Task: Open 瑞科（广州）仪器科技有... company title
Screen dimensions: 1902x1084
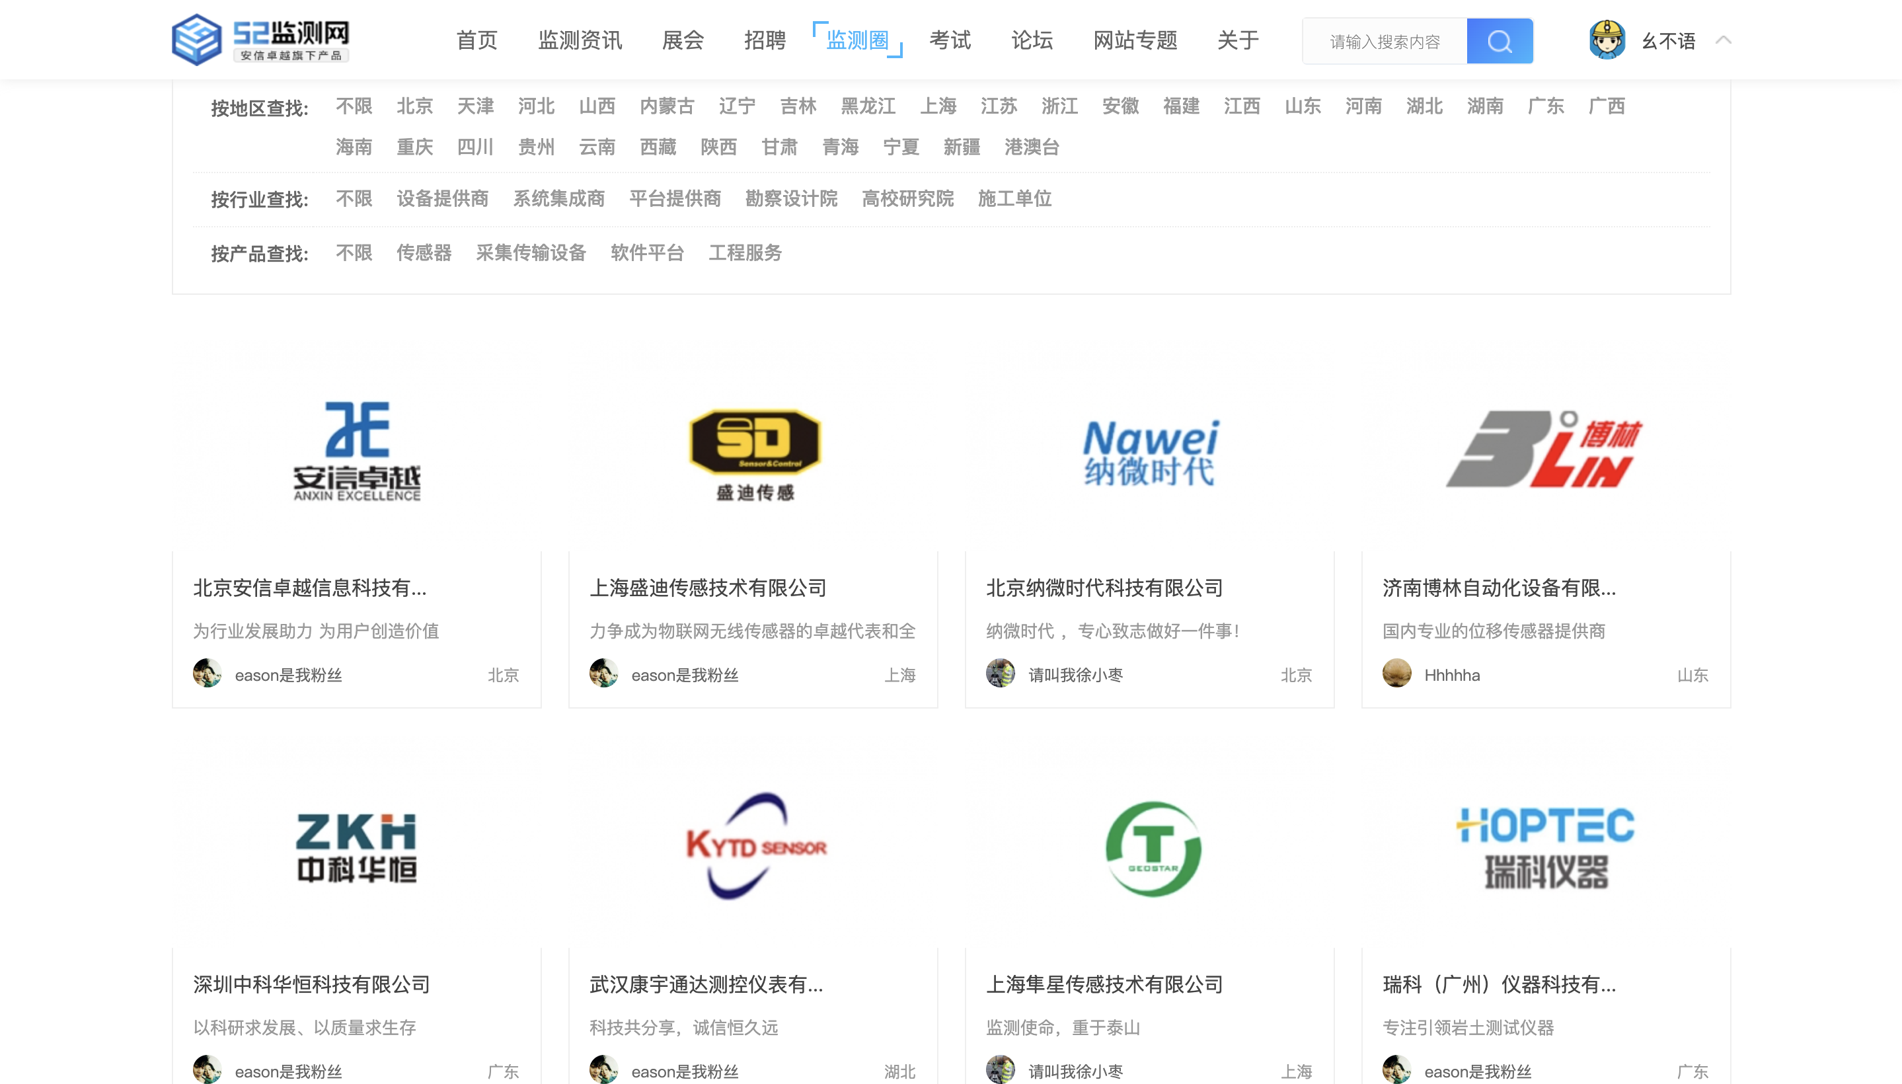Action: tap(1500, 985)
